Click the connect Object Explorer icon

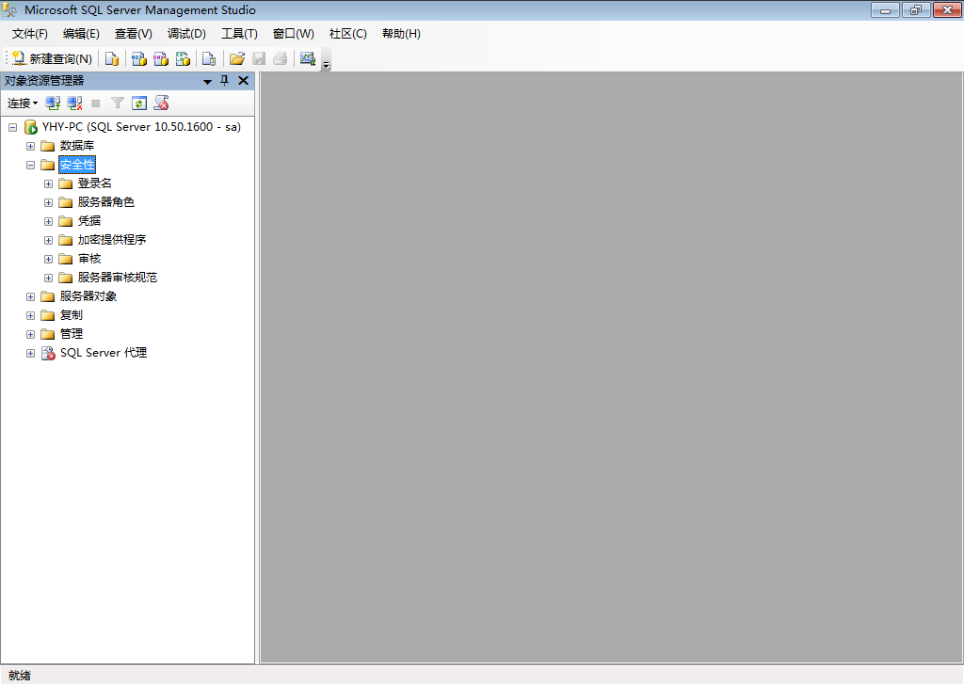pos(53,104)
